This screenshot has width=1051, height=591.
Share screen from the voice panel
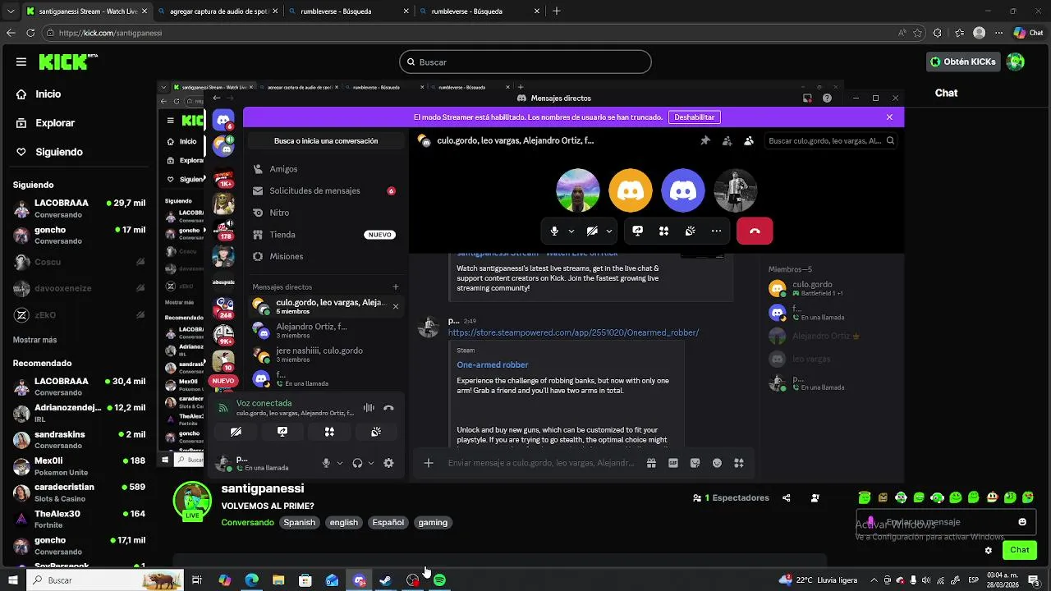(x=282, y=432)
